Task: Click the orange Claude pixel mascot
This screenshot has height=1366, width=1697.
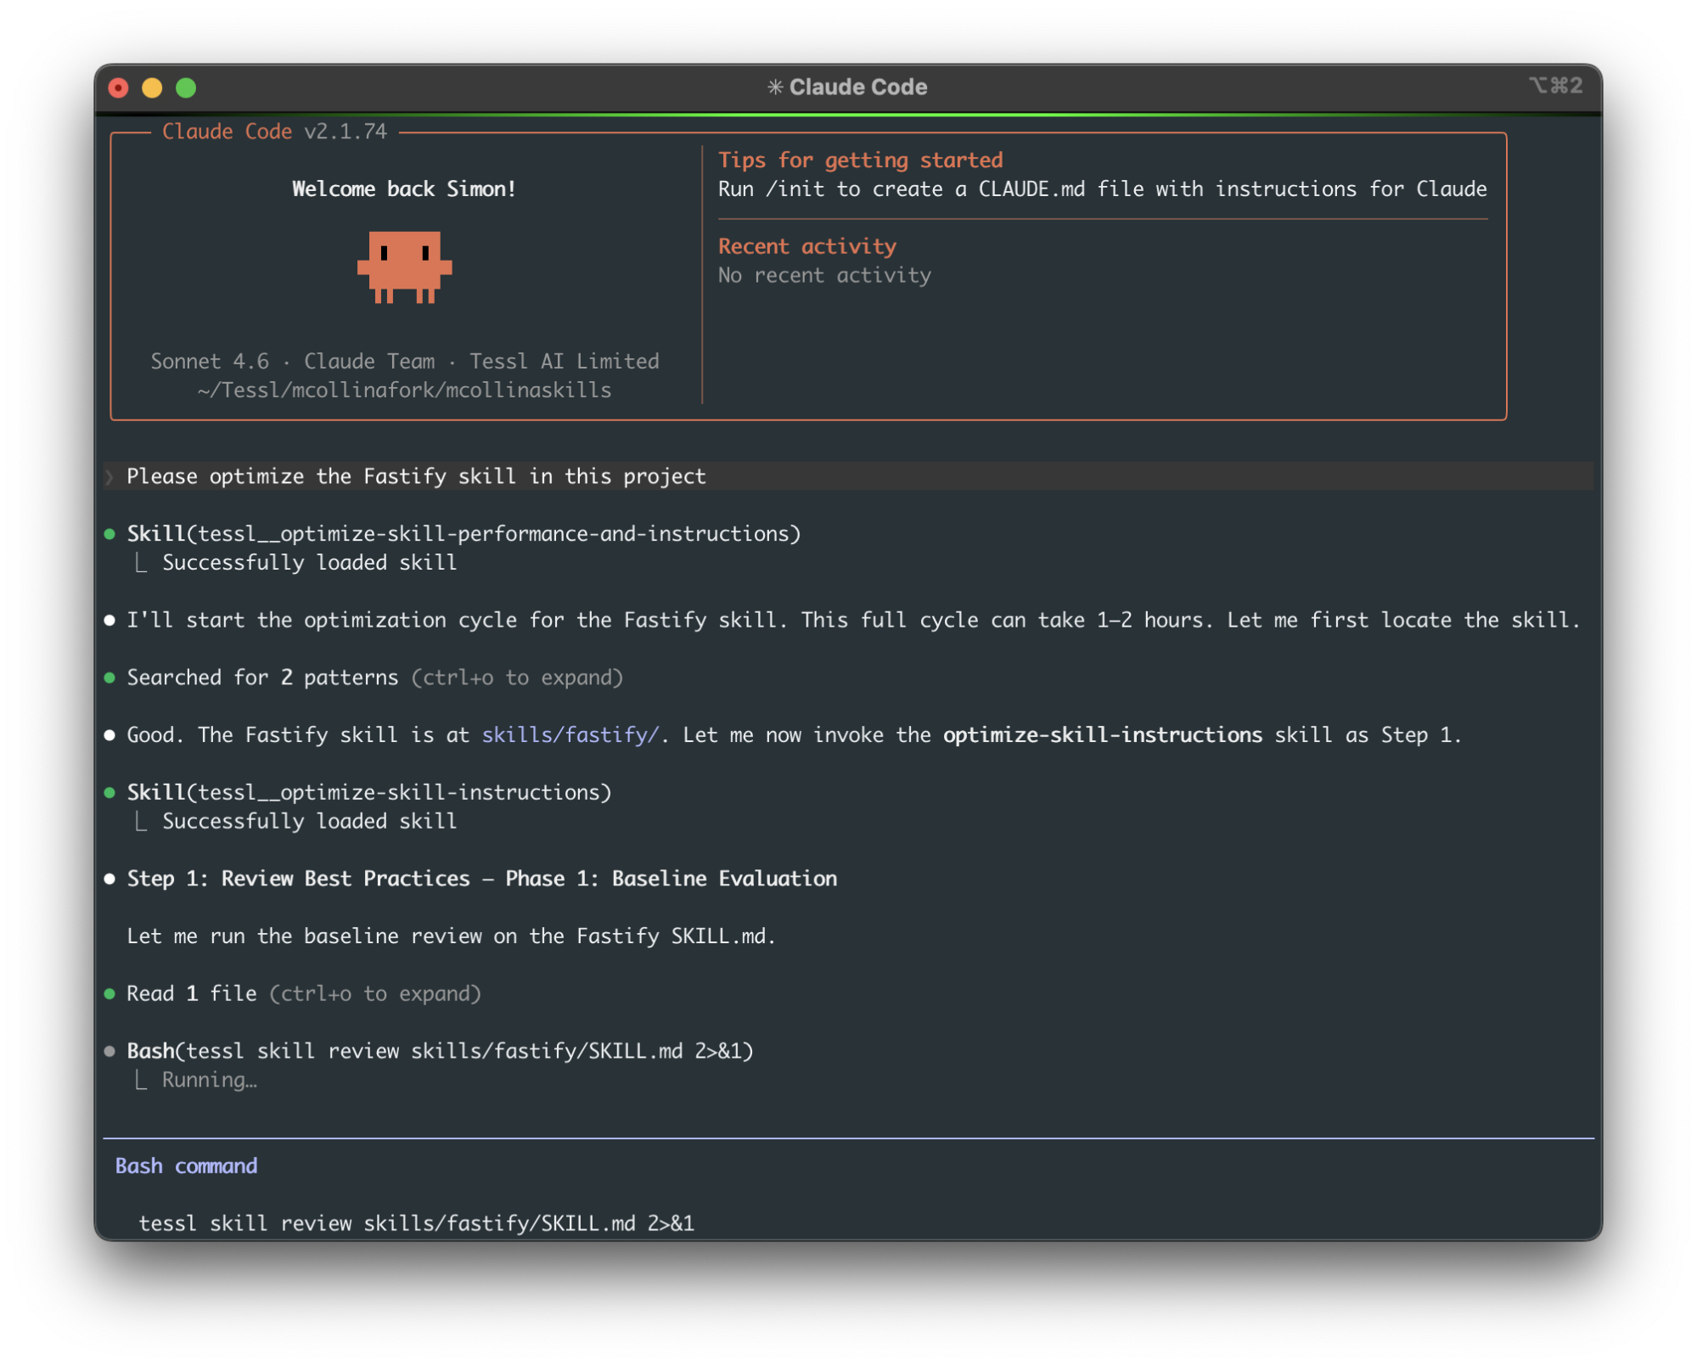Action: 404,267
